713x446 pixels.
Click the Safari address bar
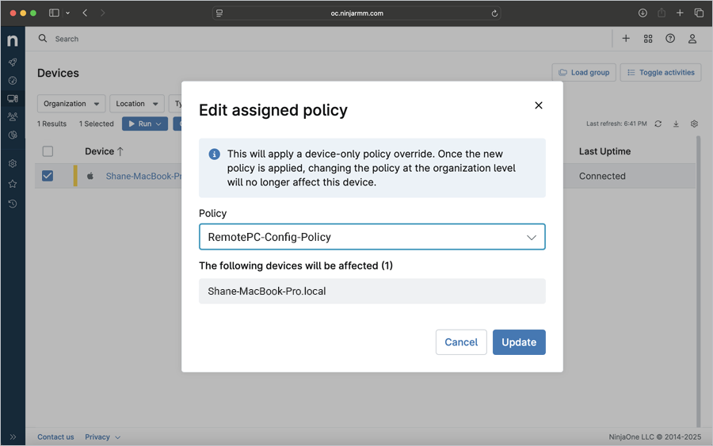click(356, 13)
